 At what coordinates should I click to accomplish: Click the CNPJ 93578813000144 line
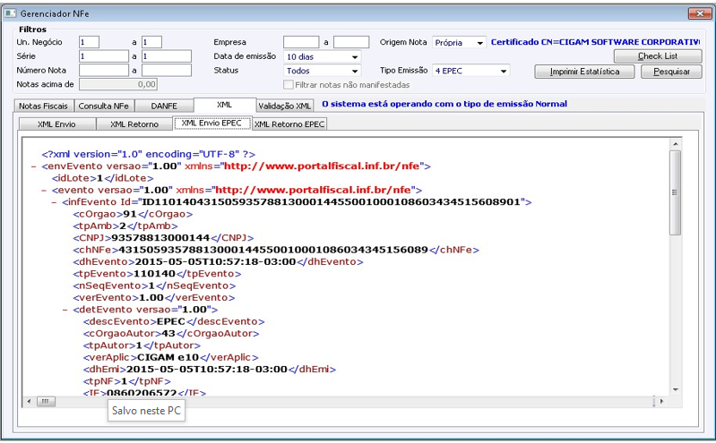pyautogui.click(x=163, y=238)
